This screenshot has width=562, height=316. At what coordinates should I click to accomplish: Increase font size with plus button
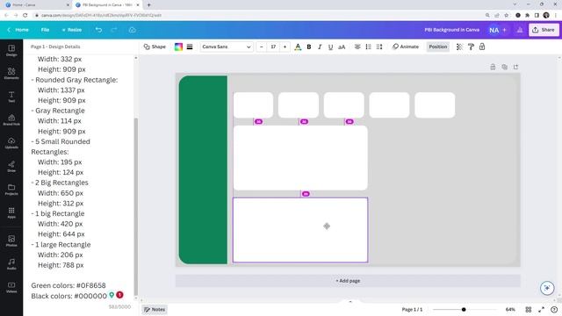tap(285, 47)
